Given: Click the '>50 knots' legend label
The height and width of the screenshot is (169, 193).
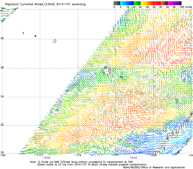Looking at the screenshot, I should pyautogui.click(x=185, y=7).
